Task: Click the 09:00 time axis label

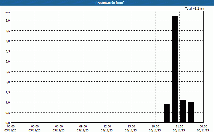Action: coord(83,127)
